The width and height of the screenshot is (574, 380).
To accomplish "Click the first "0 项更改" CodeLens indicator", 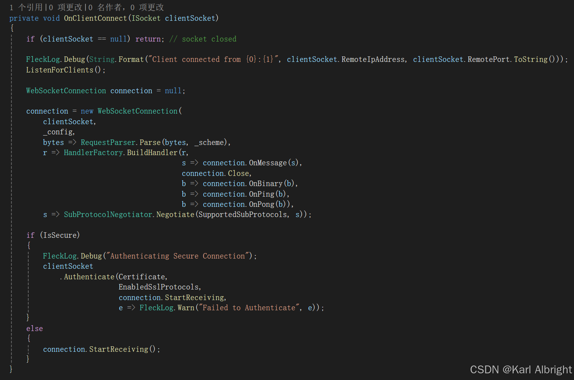I will pyautogui.click(x=64, y=7).
